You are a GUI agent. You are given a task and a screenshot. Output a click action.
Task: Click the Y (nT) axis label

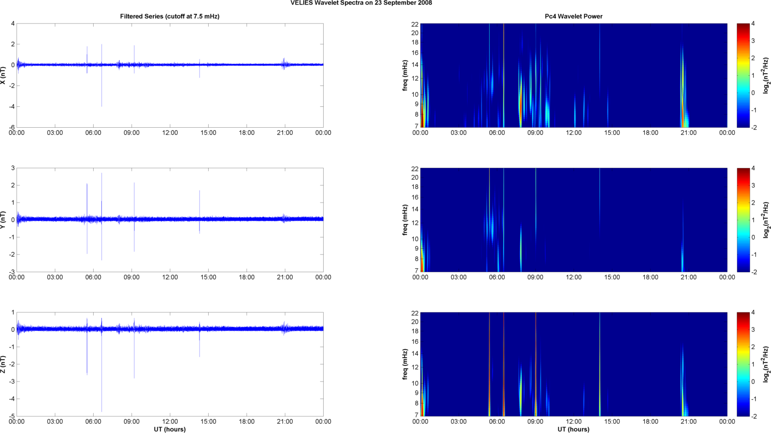[x=4, y=220]
